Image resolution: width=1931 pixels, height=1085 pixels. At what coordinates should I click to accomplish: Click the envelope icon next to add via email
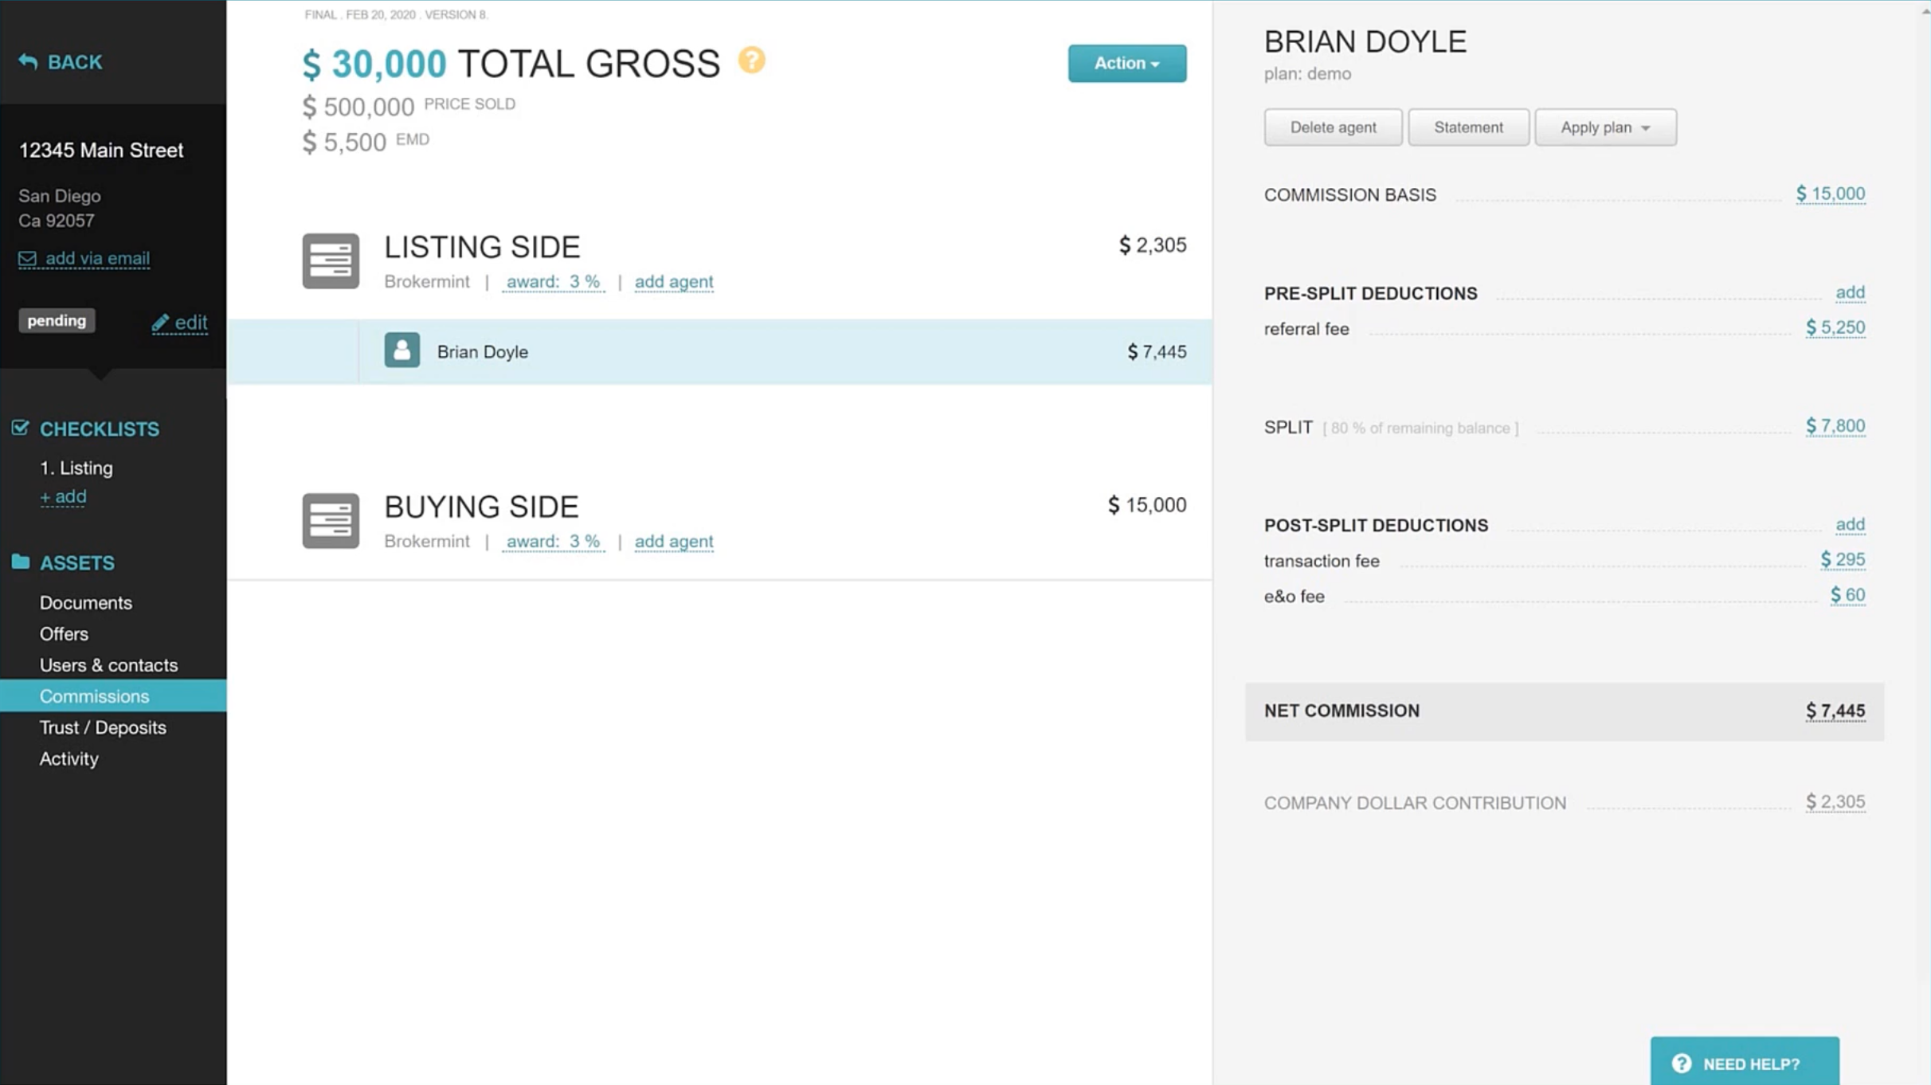click(27, 259)
